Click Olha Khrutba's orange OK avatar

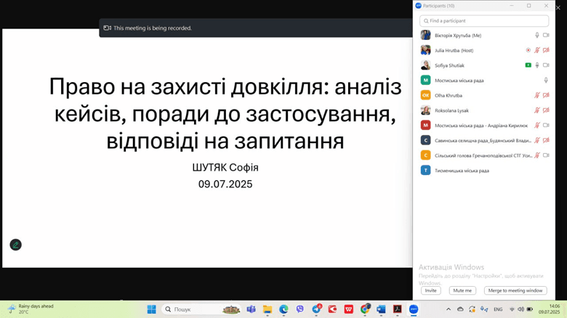click(426, 95)
